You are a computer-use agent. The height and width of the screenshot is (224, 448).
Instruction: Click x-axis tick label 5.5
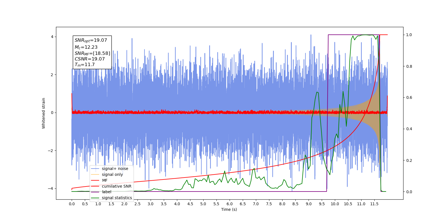[216, 204]
